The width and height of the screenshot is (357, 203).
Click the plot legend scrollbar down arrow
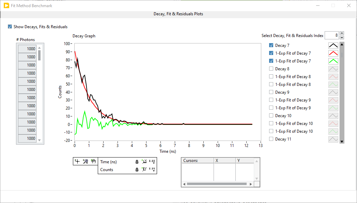pyautogui.click(x=342, y=142)
